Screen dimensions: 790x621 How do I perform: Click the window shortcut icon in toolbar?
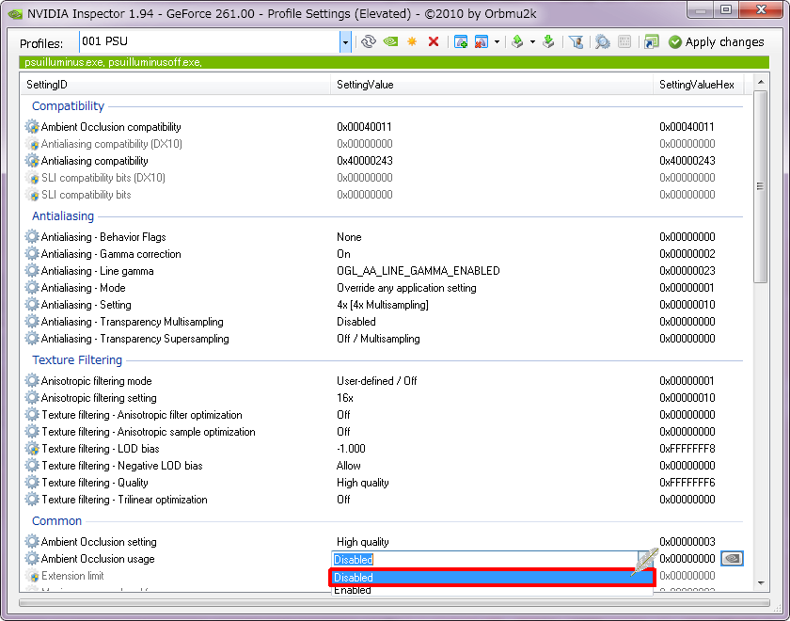[x=652, y=41]
